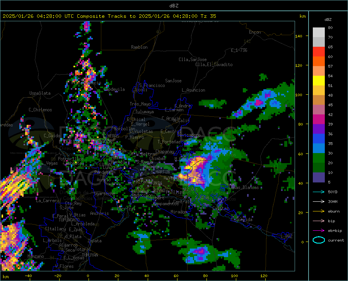Pick the light blue 30-35 dBZ swatch
This screenshot has height=281, width=348.
tap(319, 148)
